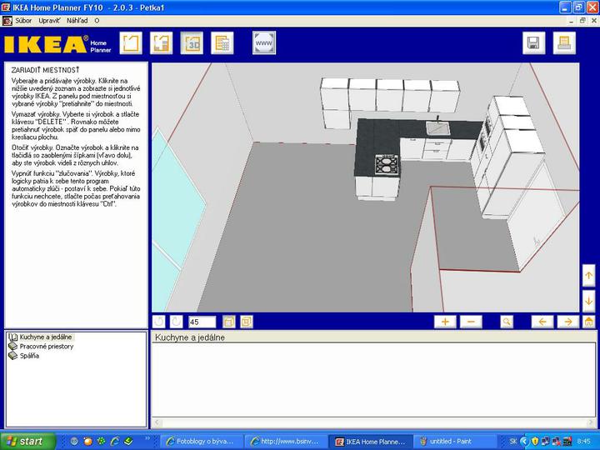Open the product list icon

click(222, 42)
